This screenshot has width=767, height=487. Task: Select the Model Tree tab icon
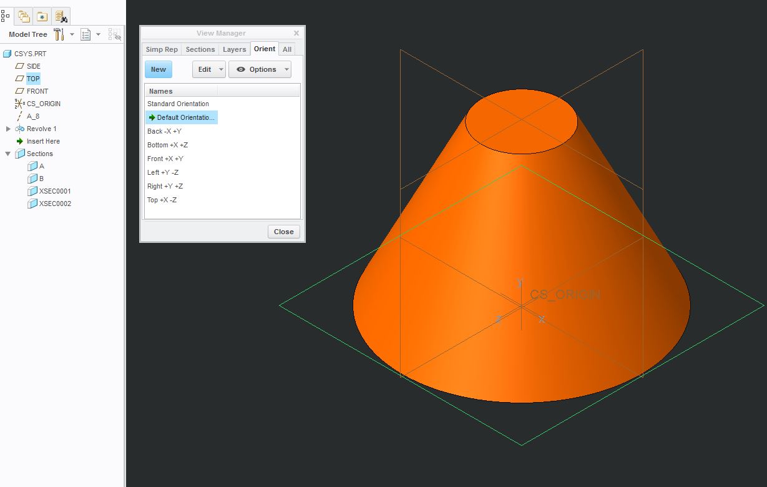(x=5, y=16)
